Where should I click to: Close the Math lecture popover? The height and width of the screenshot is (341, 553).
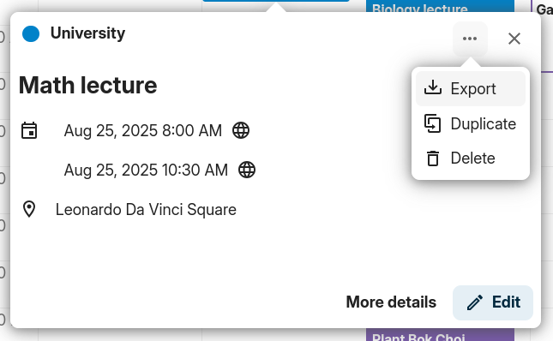point(514,39)
